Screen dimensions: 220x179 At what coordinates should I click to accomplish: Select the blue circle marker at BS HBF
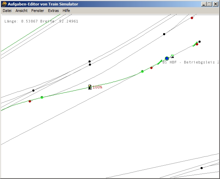(x=167, y=58)
